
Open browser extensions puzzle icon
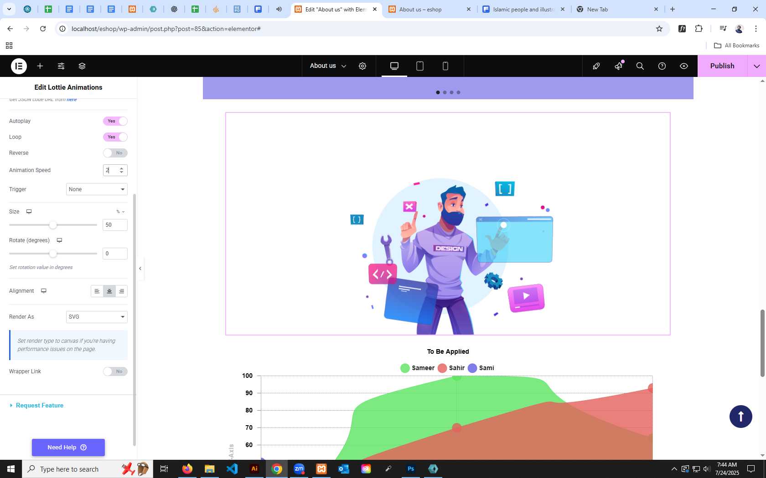click(x=699, y=29)
